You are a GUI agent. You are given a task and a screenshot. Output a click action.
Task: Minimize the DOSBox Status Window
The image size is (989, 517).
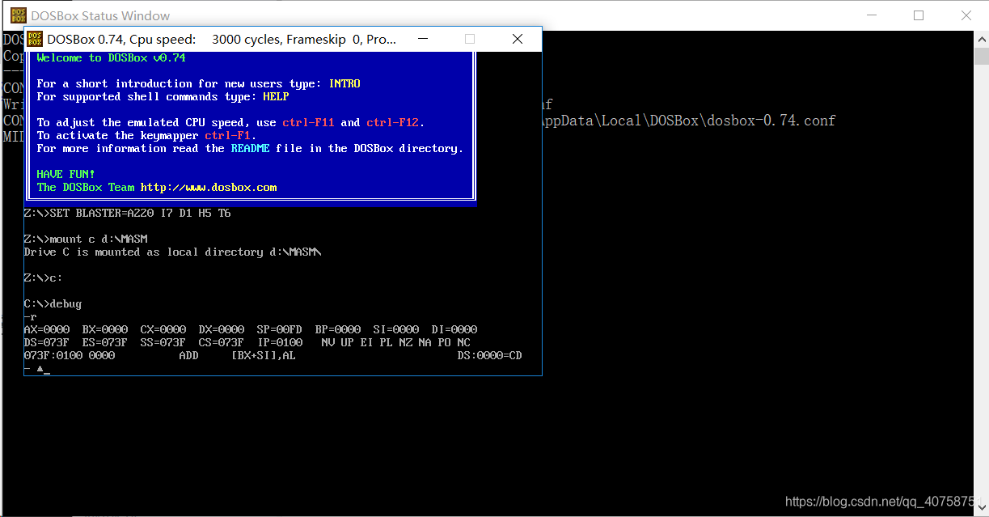[871, 15]
